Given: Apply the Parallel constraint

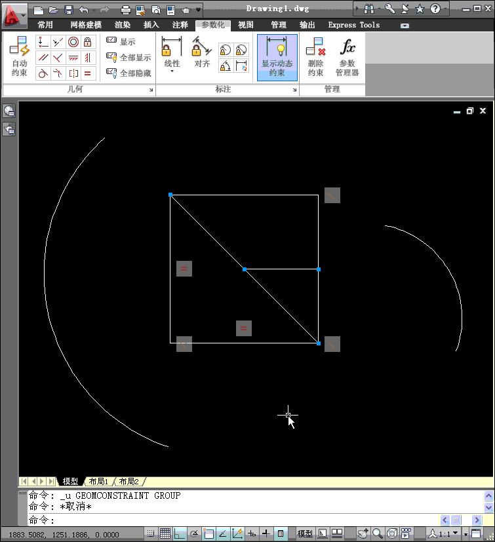Looking at the screenshot, I should coord(43,58).
